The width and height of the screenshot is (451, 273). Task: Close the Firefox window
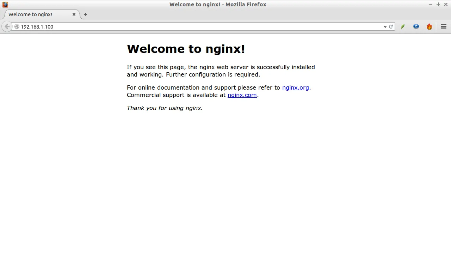[x=446, y=4]
